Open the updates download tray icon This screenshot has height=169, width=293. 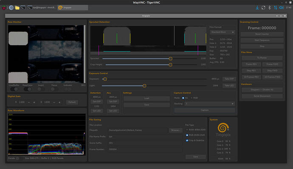257,8
